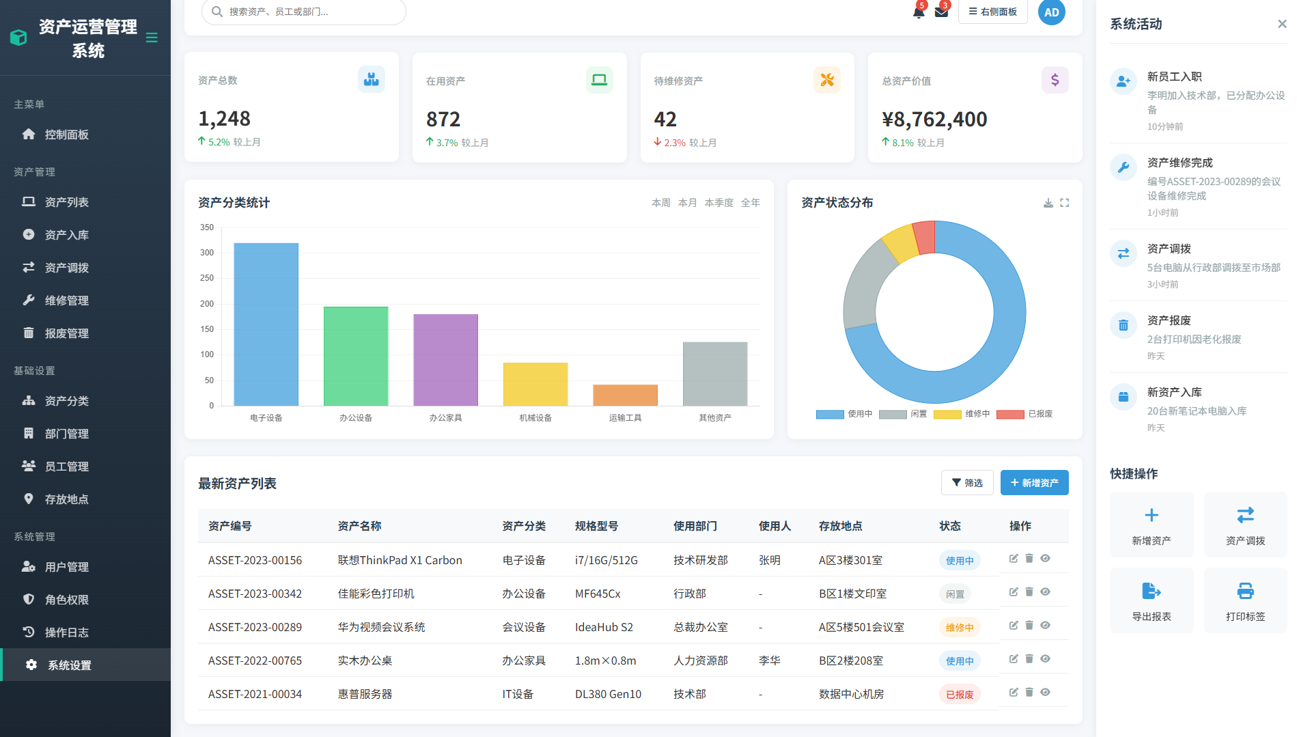Click the 新增资产 blue button
Screen dimensions: 1297x737
tap(1034, 483)
